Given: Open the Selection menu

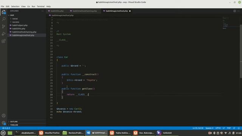Looking at the screenshot, I should 15,6.
